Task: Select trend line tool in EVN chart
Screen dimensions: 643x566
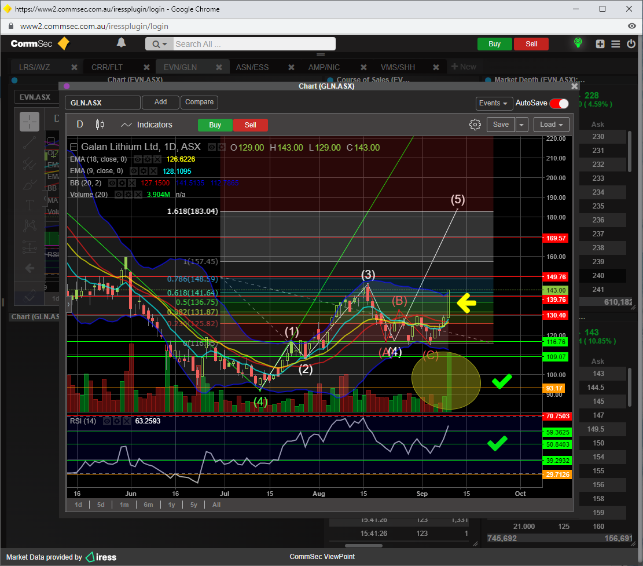Action: (30, 143)
